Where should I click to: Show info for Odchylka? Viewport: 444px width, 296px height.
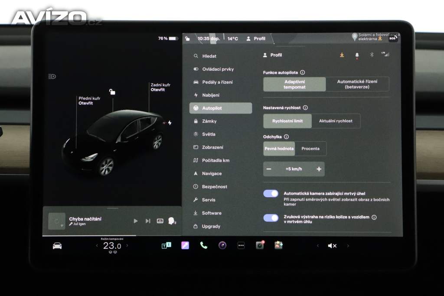click(286, 137)
